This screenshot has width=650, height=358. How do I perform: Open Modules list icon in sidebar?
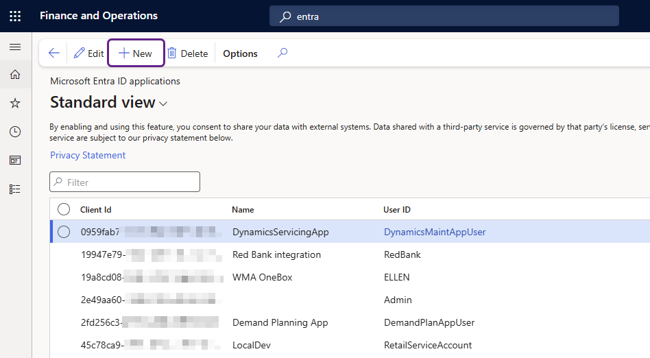[15, 189]
